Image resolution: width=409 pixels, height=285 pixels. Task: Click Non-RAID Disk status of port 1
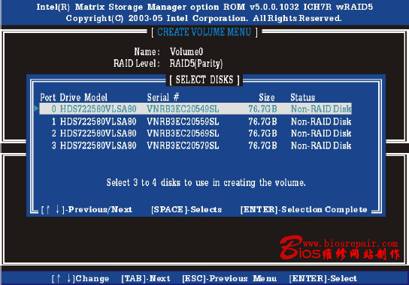click(x=321, y=121)
